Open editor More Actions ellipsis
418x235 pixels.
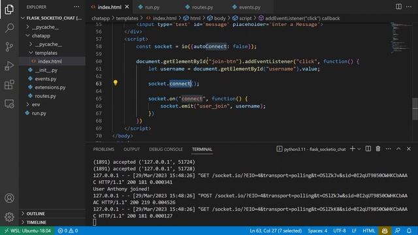pyautogui.click(x=409, y=7)
